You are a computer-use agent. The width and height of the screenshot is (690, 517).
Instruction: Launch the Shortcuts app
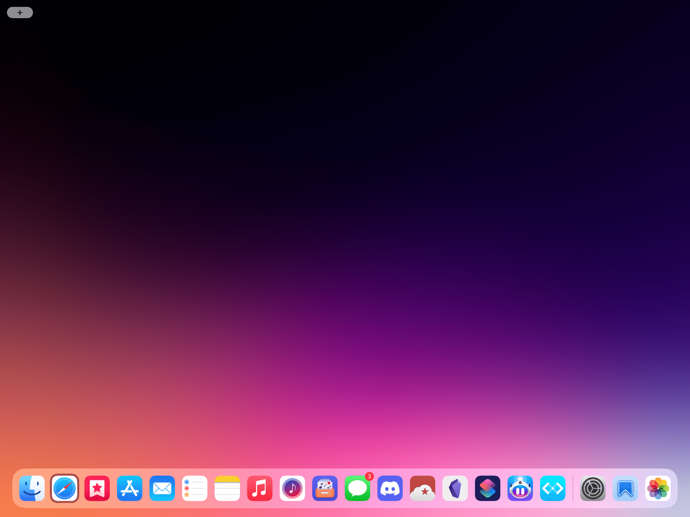pyautogui.click(x=488, y=488)
